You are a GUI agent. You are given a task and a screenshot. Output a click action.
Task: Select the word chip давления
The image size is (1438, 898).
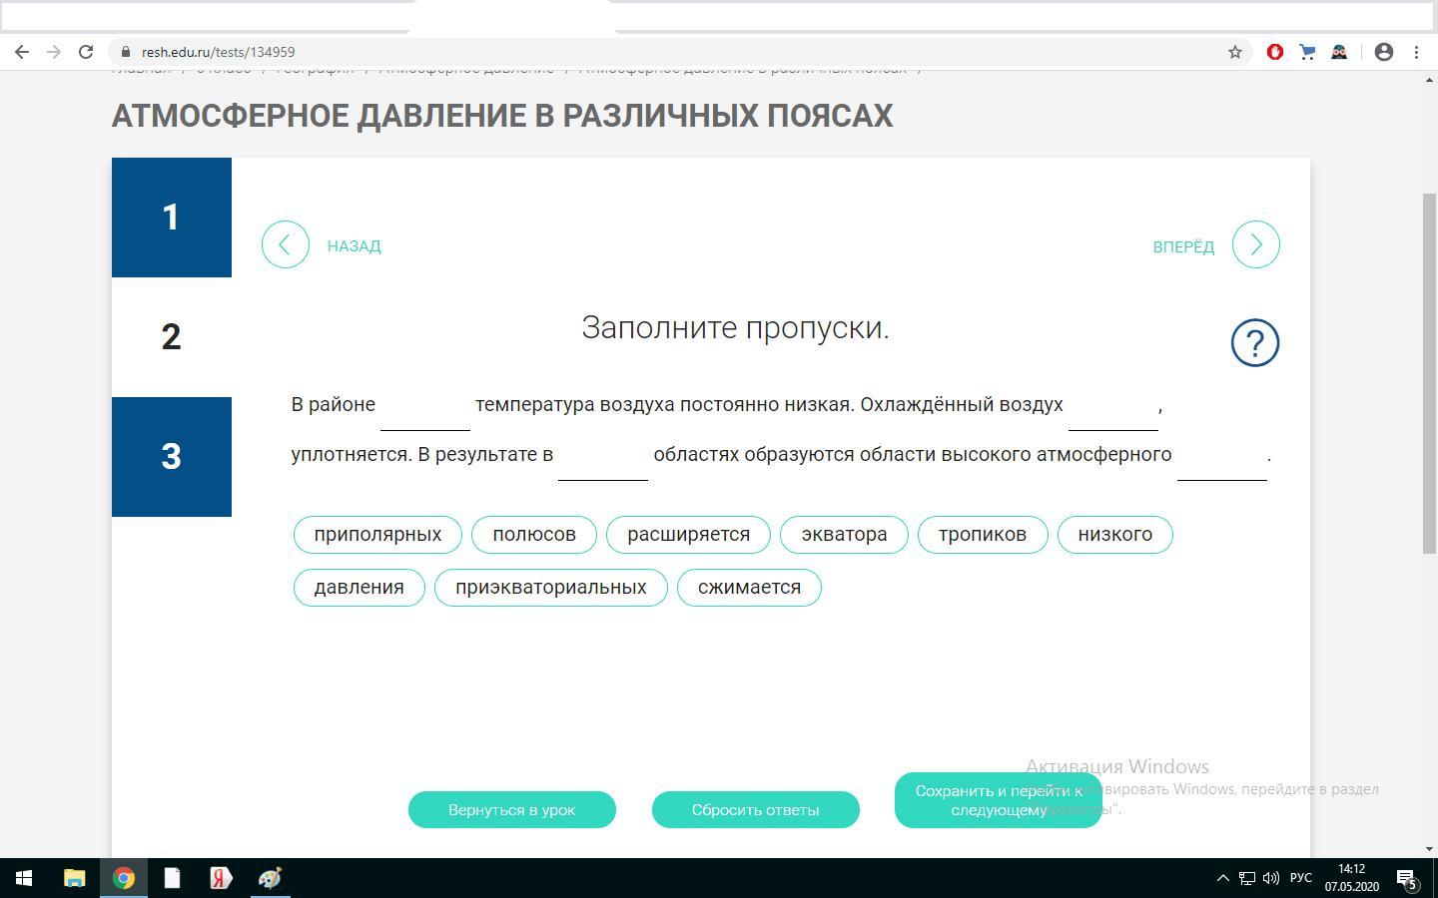359,587
